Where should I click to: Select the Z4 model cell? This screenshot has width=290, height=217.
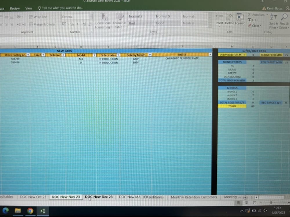pos(81,62)
